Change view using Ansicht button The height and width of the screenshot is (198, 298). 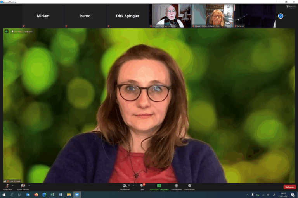pyautogui.click(x=292, y=7)
